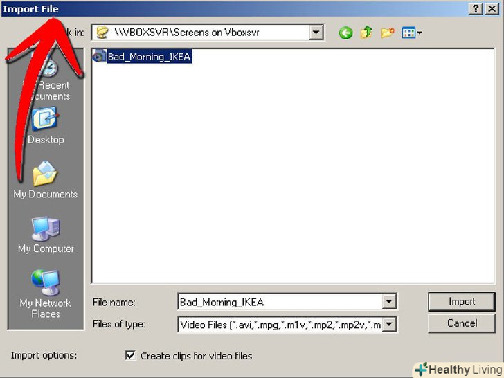
Task: Click the network folder icon in Look in
Action: click(102, 33)
